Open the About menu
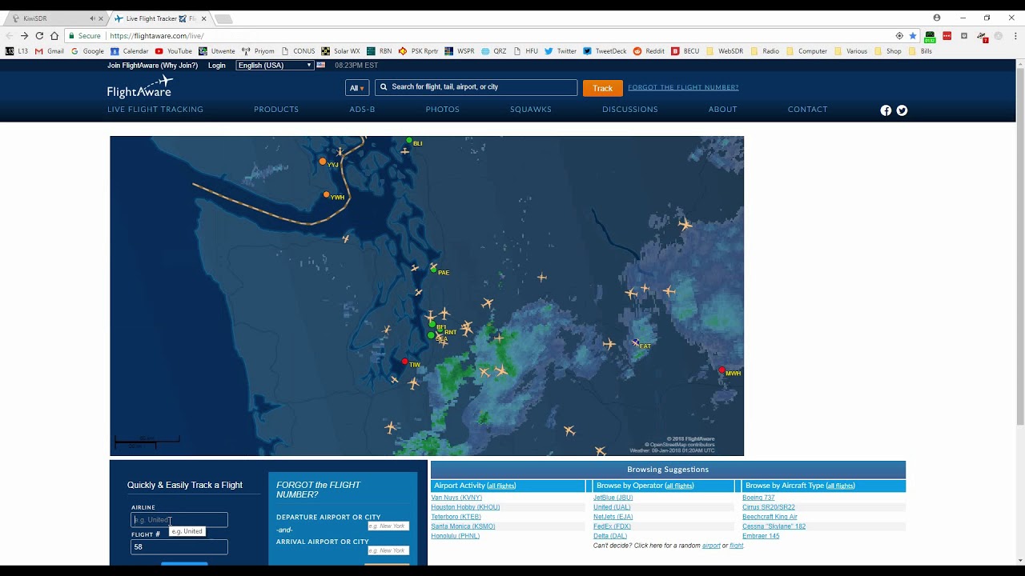Viewport: 1025px width, 576px height. (723, 110)
